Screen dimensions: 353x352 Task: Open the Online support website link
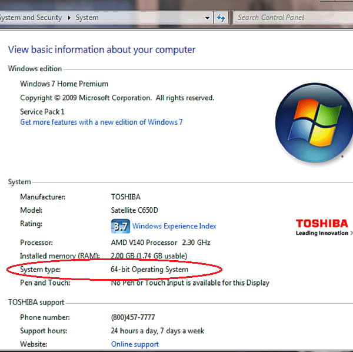[135, 344]
